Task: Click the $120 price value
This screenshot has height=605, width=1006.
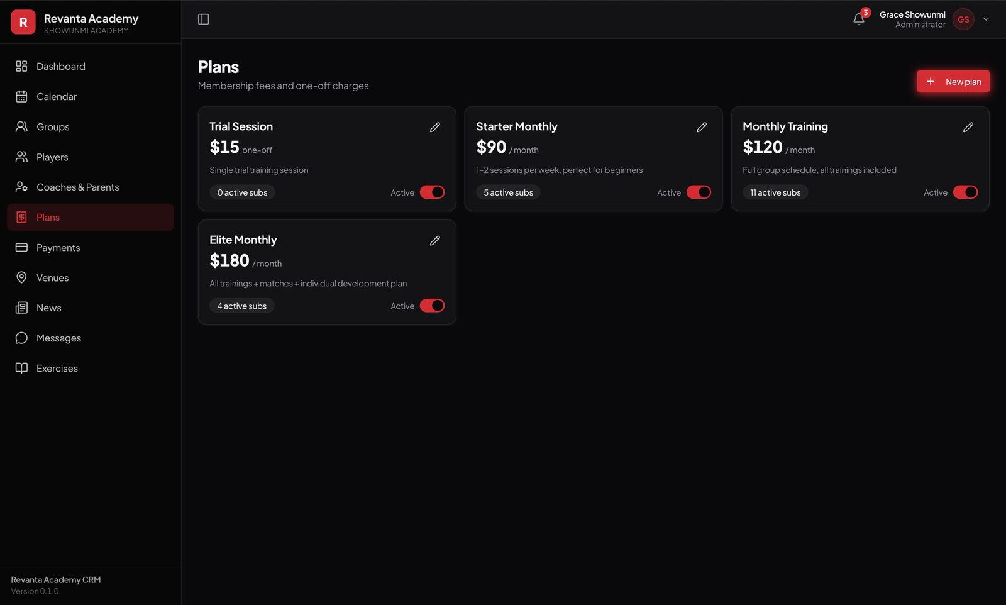Action: pos(763,147)
